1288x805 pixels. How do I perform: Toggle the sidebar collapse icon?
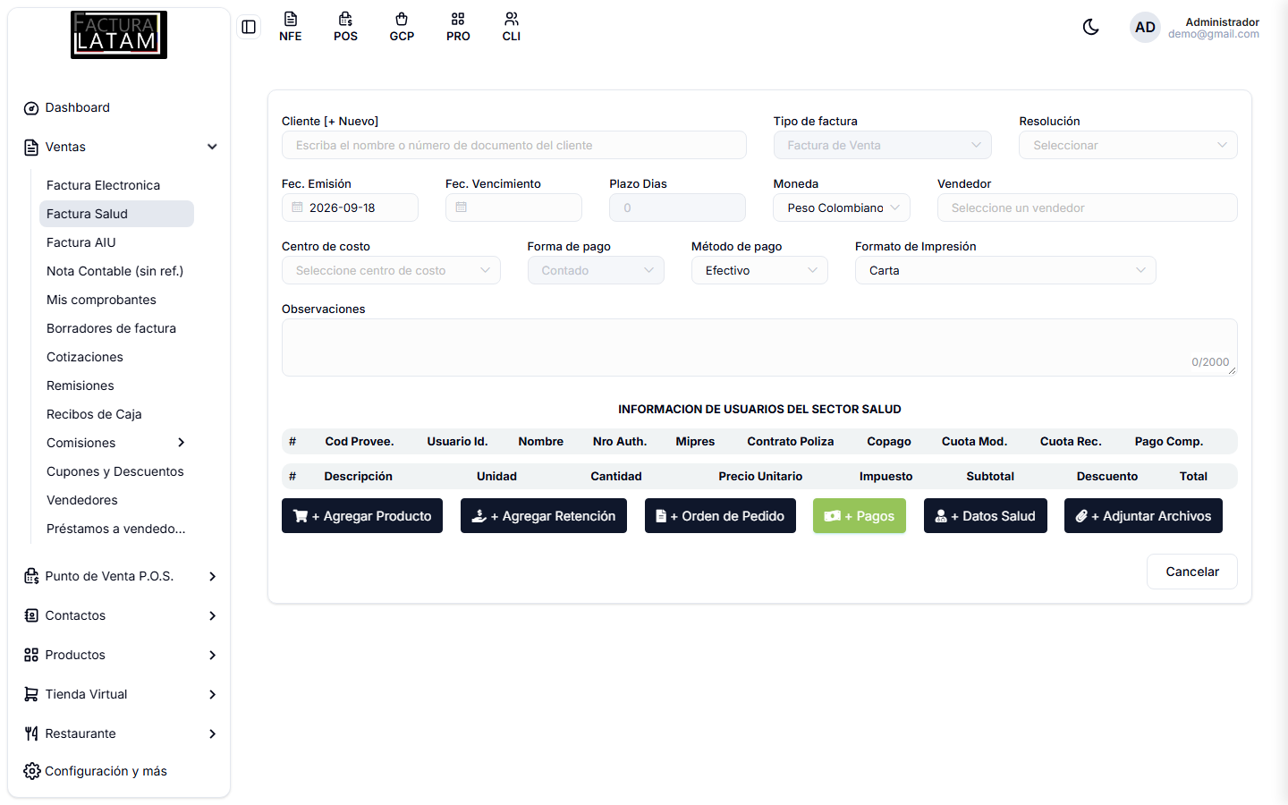coord(249,27)
